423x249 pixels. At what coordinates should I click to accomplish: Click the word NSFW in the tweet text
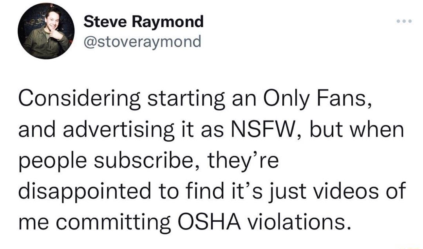[263, 129]
